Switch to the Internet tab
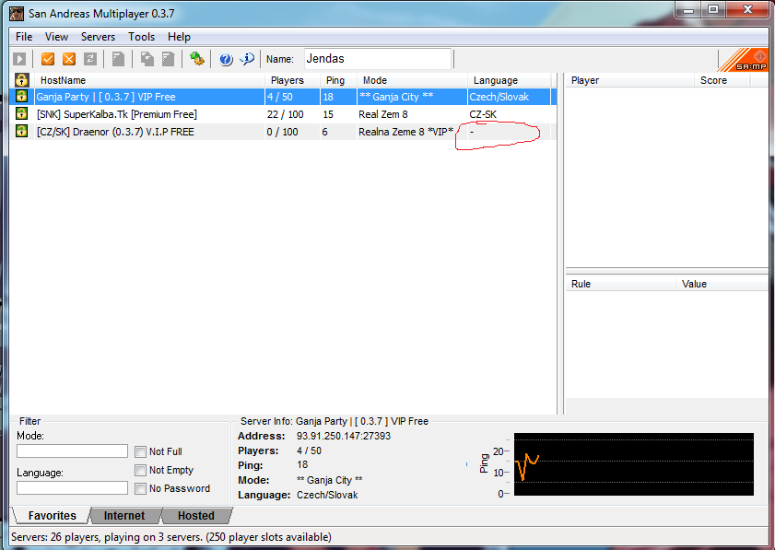The width and height of the screenshot is (775, 550). coord(123,516)
